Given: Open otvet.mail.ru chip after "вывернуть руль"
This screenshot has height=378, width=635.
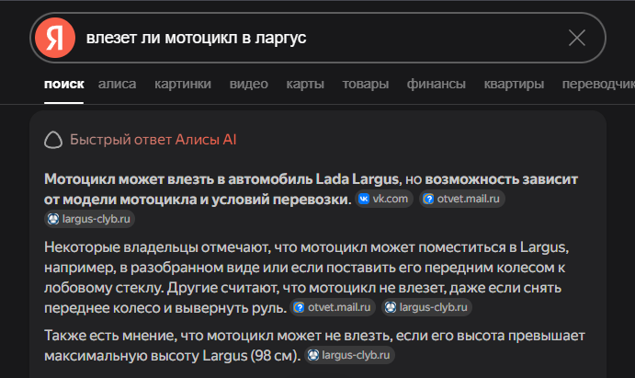Looking at the screenshot, I should point(333,307).
